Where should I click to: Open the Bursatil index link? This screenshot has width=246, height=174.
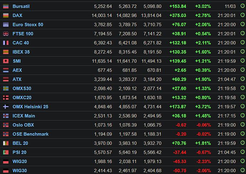(21, 6)
